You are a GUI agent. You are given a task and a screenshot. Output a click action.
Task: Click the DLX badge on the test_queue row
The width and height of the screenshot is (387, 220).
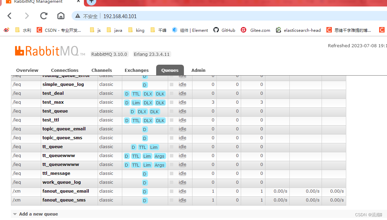142,112
